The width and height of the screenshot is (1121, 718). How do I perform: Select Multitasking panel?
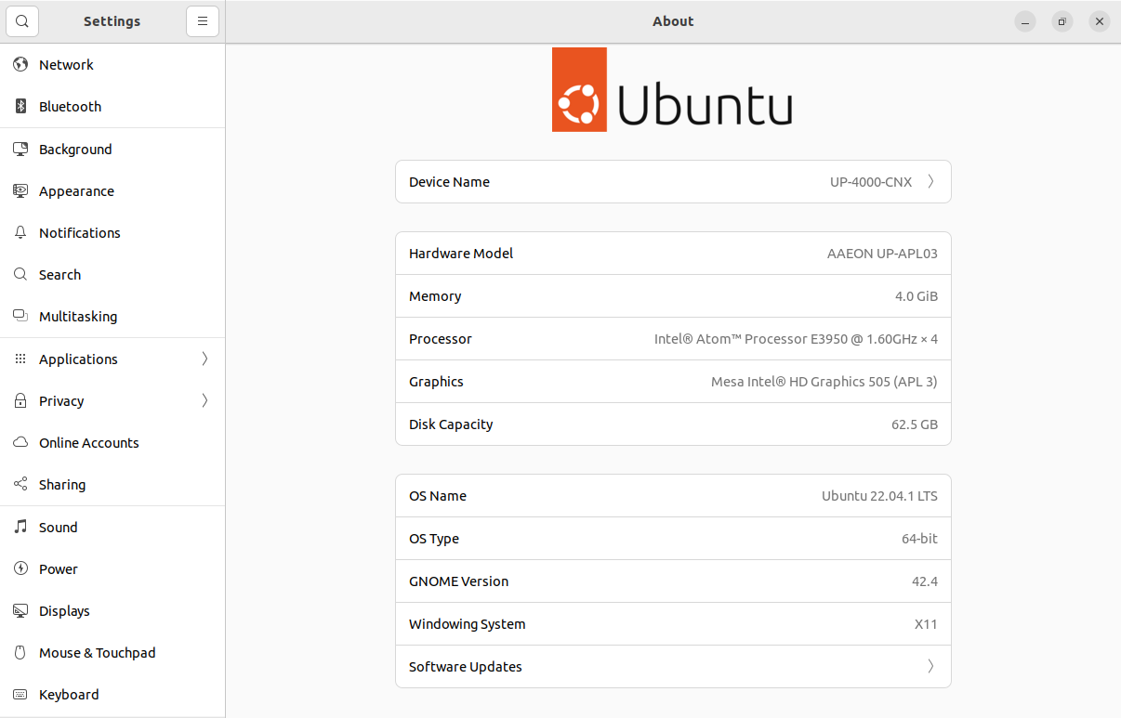click(x=112, y=317)
